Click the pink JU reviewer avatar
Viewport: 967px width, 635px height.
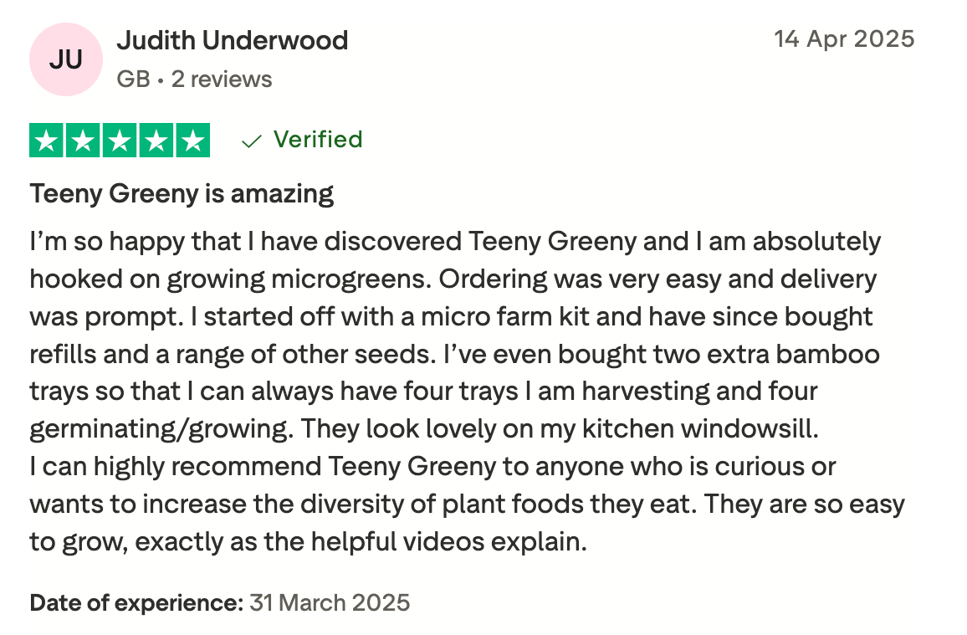pyautogui.click(x=65, y=60)
